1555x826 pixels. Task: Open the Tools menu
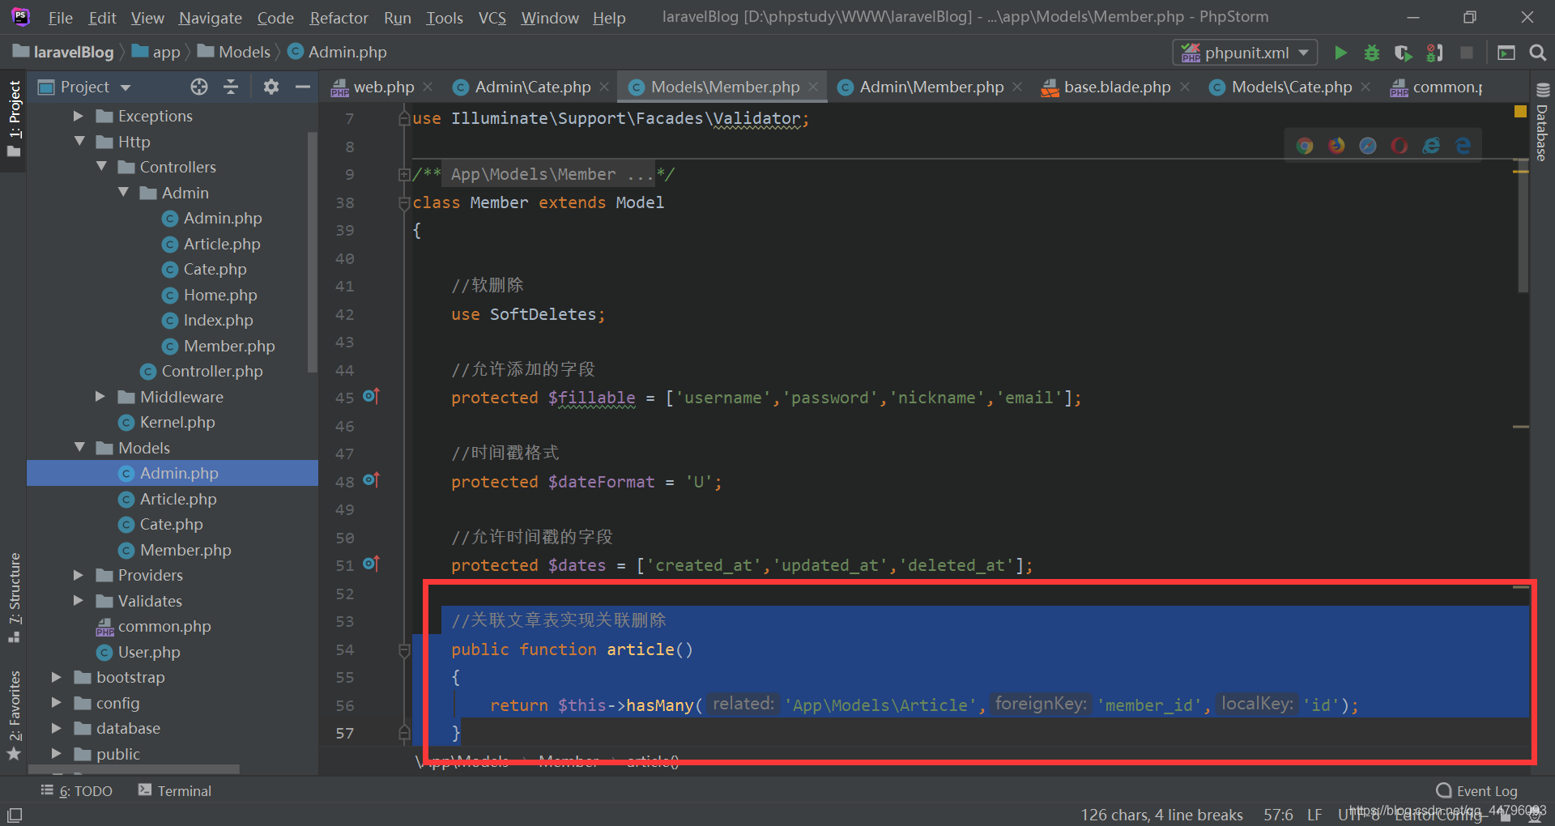click(445, 18)
